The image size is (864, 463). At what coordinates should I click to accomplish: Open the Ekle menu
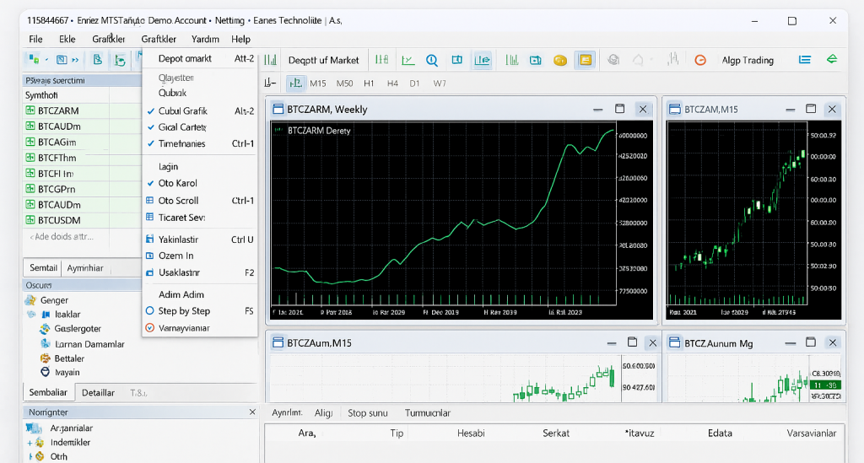pos(67,39)
